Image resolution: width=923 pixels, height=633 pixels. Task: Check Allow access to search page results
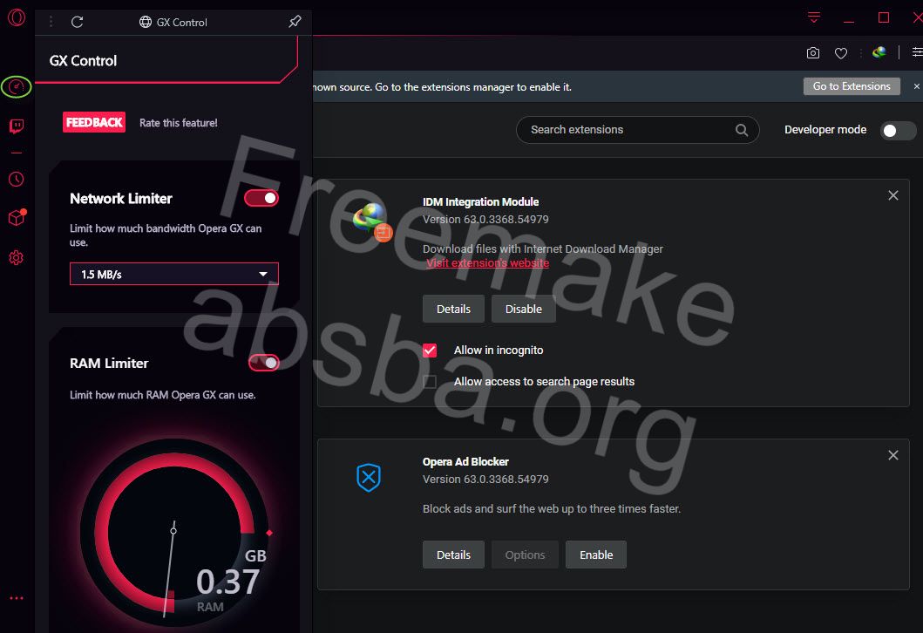430,382
